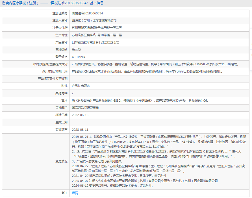Viewport: 252px width, 198px height.
Task: Select the line 3、产品技术要求变化对比表详见附件
Action: [97, 161]
